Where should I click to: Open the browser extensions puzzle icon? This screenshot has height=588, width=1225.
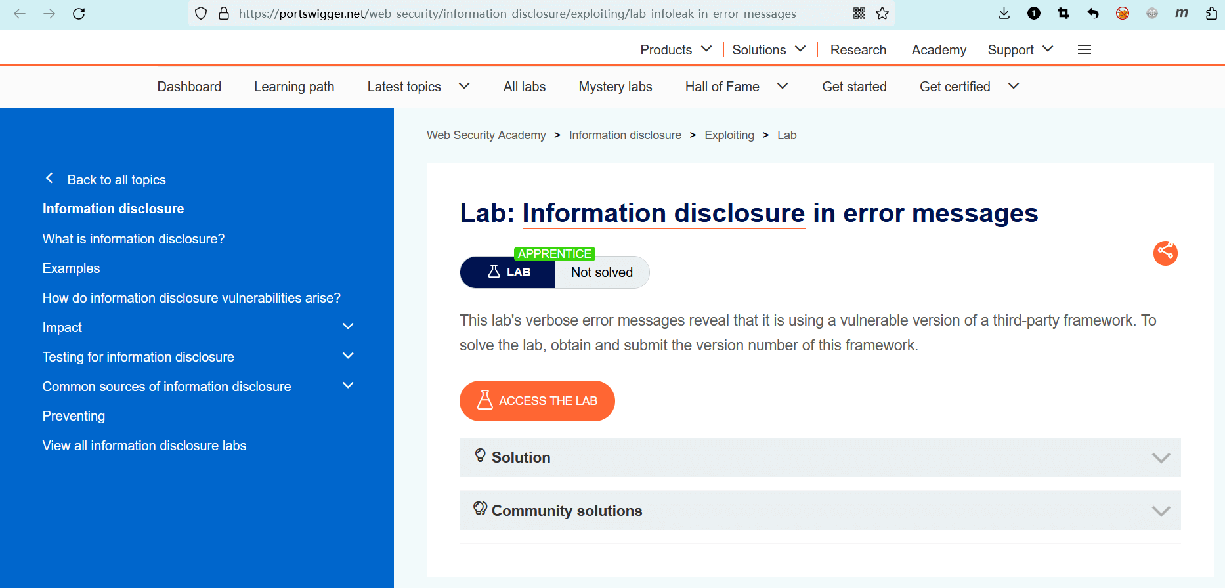(1211, 14)
